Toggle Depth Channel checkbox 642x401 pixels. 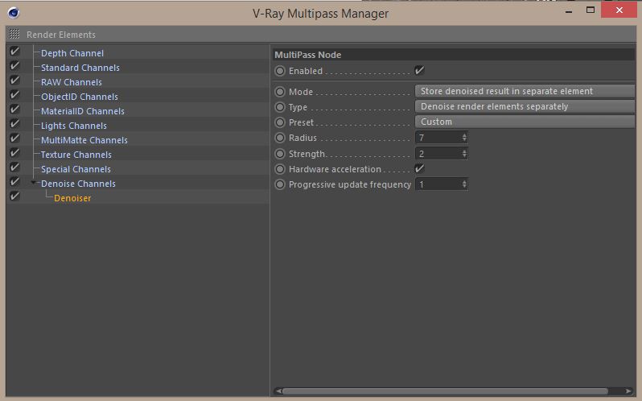[14, 52]
